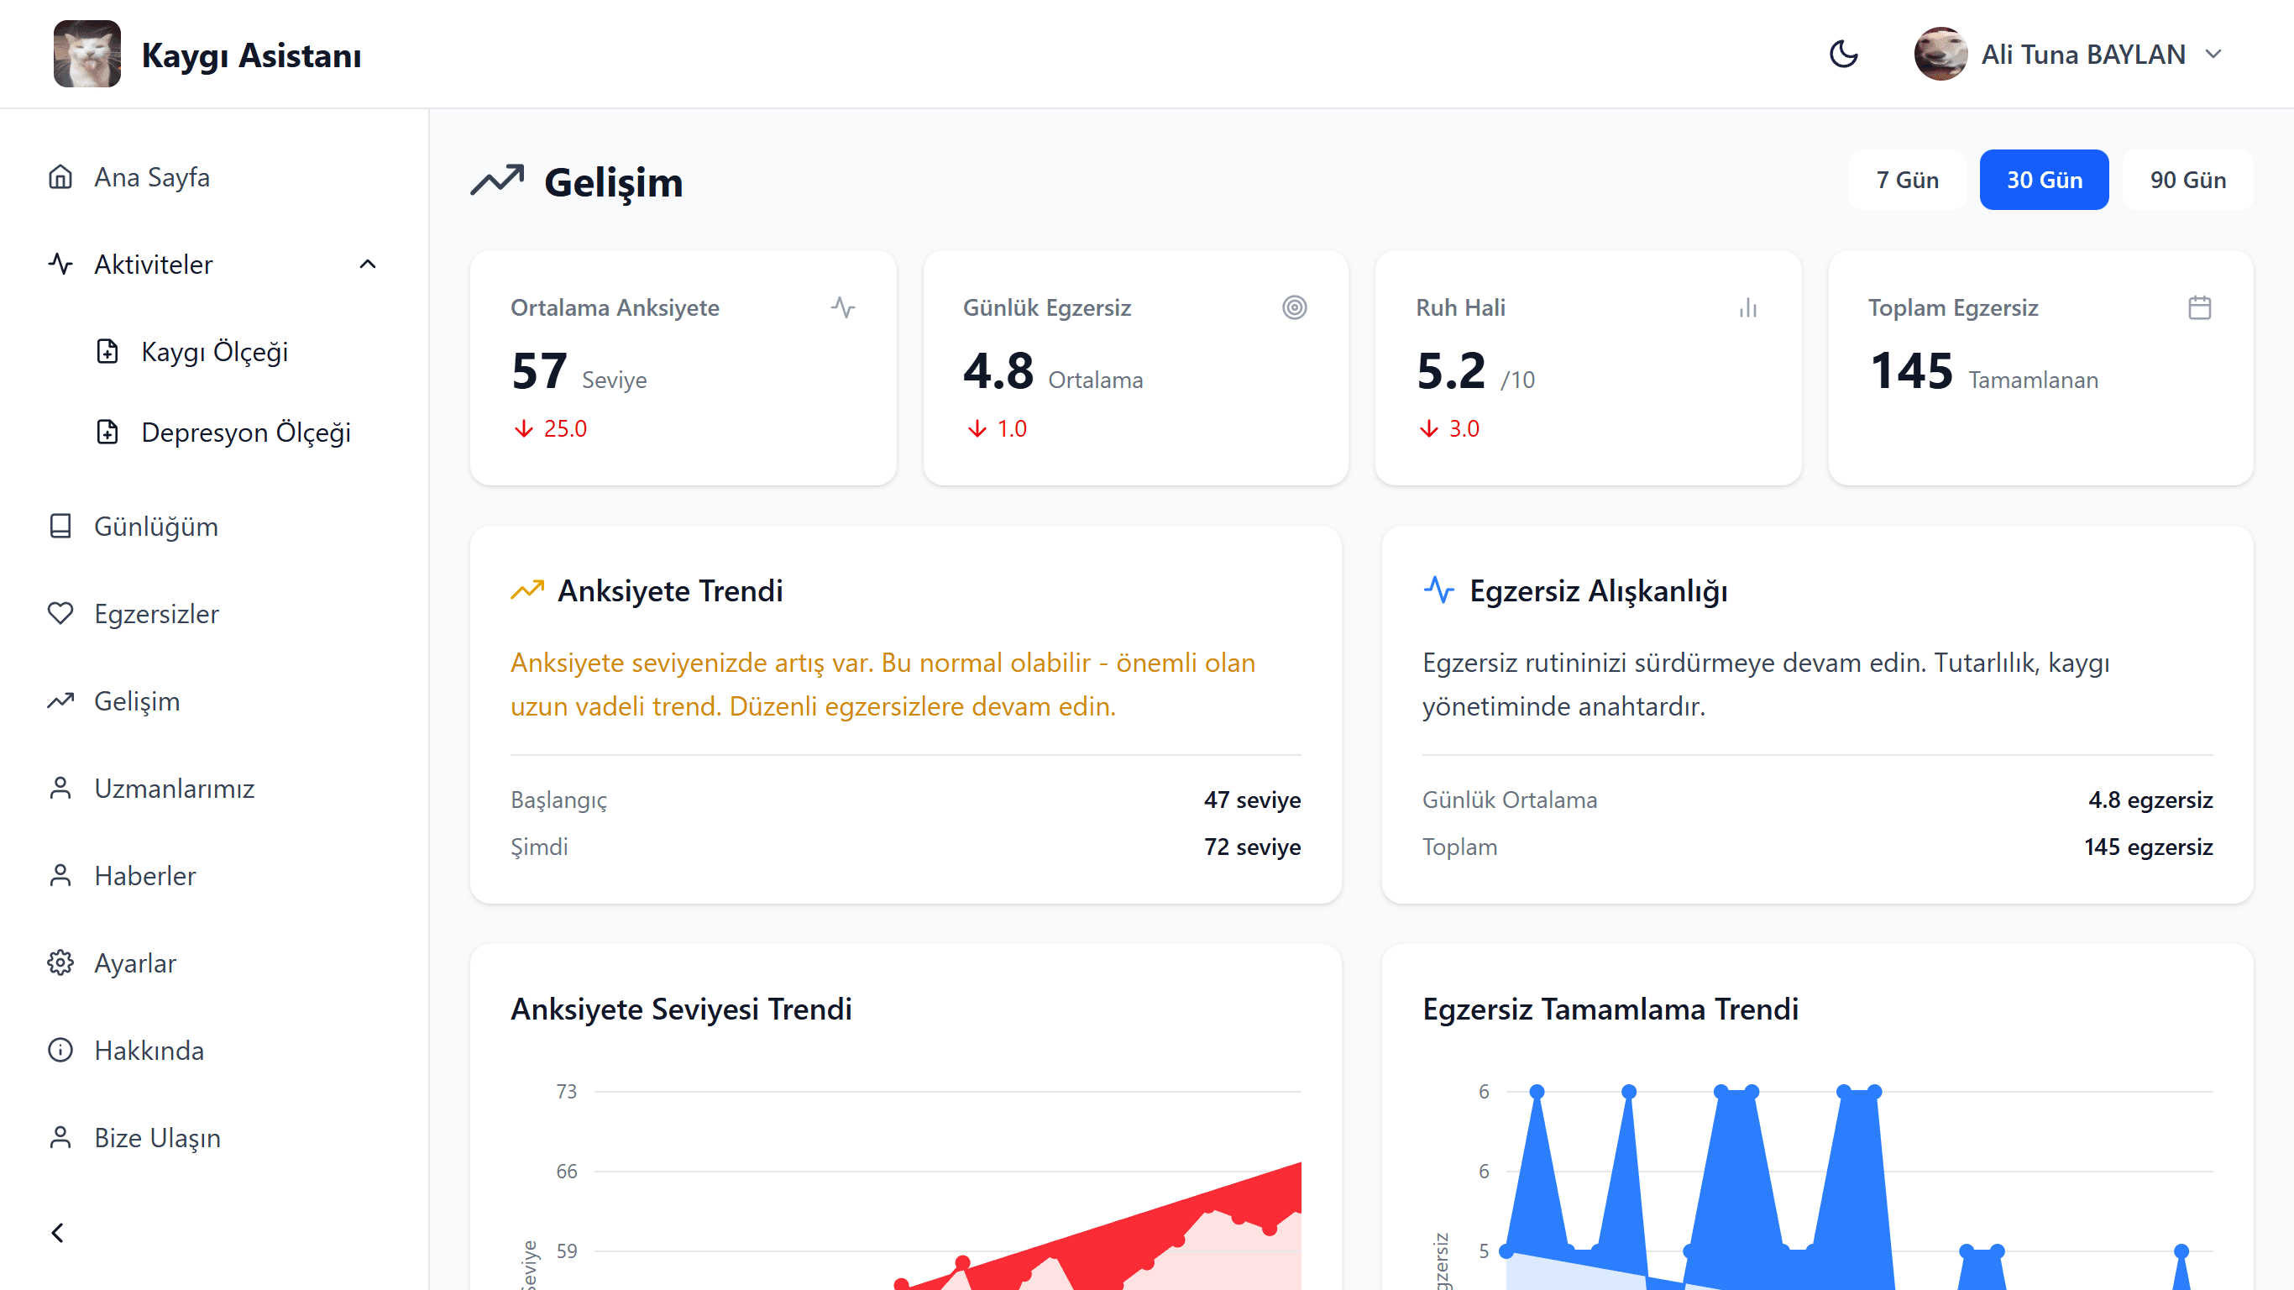Open Egzersizler heart icon
The width and height of the screenshot is (2294, 1290).
pyautogui.click(x=60, y=614)
